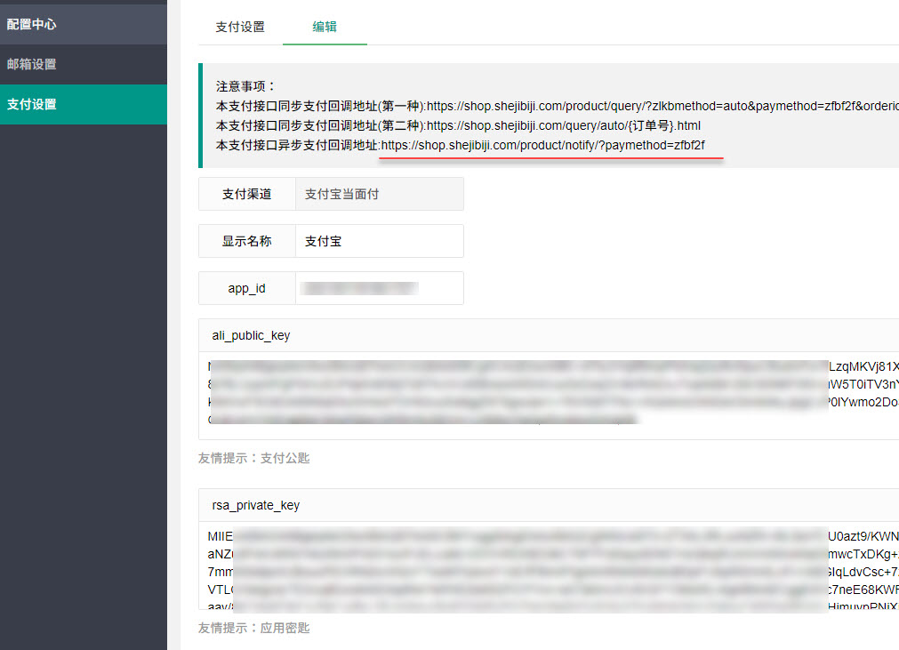Click the 支付宝当面付 payment channel field
The width and height of the screenshot is (899, 650).
click(x=379, y=194)
